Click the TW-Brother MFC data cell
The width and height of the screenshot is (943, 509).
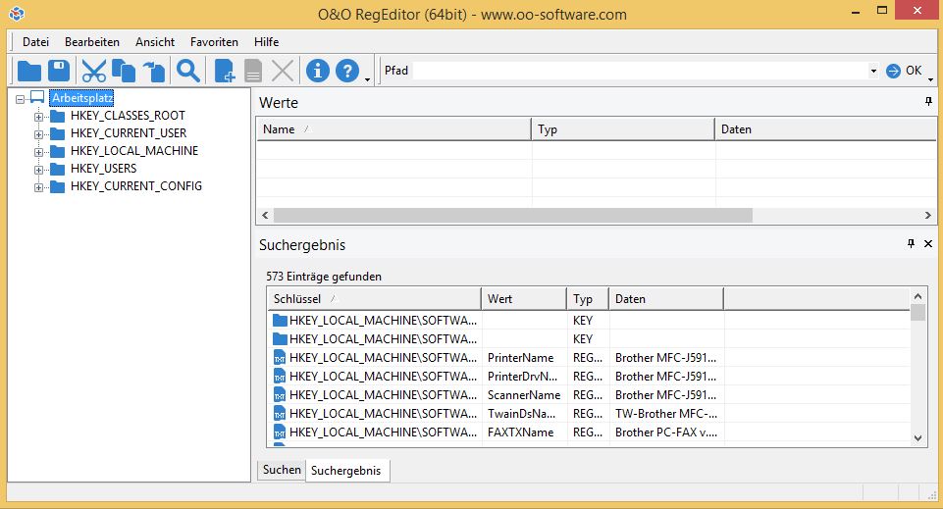click(x=665, y=414)
